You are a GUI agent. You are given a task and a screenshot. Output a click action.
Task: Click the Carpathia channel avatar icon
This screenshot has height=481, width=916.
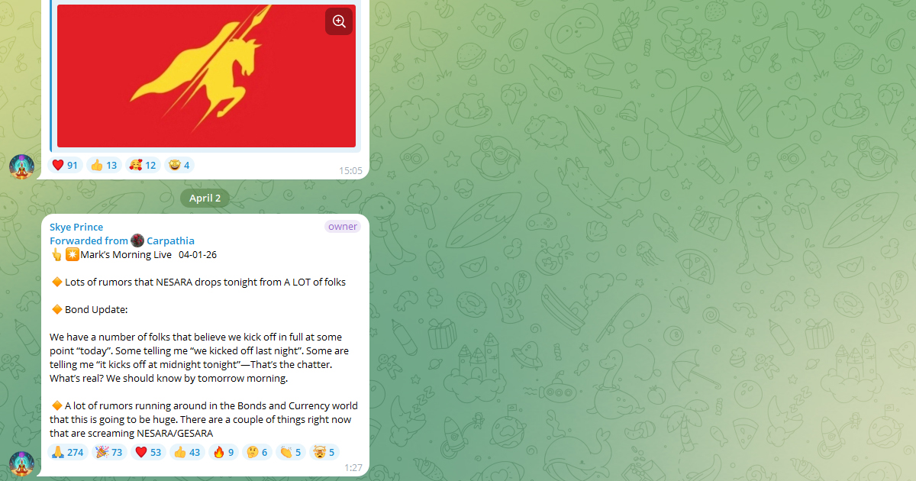[137, 240]
